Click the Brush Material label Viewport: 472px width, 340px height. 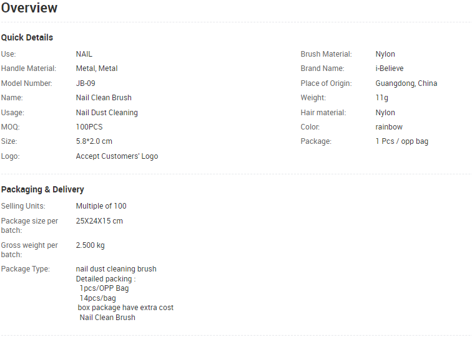tap(326, 54)
